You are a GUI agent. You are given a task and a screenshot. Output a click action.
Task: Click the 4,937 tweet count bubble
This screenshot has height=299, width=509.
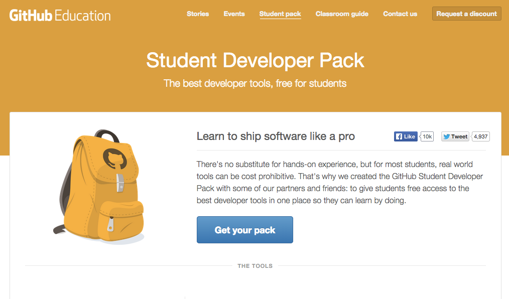pyautogui.click(x=481, y=136)
